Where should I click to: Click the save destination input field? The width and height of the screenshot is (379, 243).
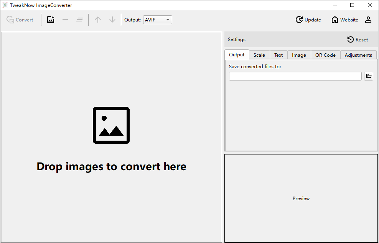point(295,76)
